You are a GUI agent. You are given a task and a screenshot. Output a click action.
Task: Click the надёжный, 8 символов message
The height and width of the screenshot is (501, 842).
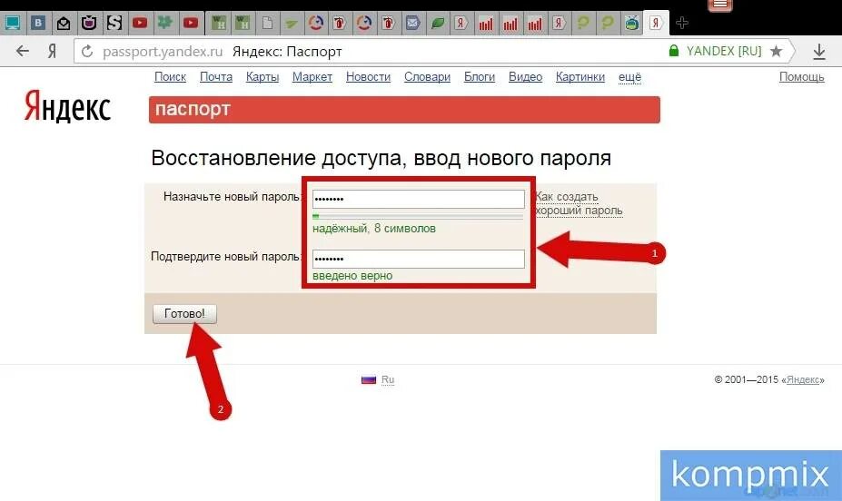coord(374,229)
